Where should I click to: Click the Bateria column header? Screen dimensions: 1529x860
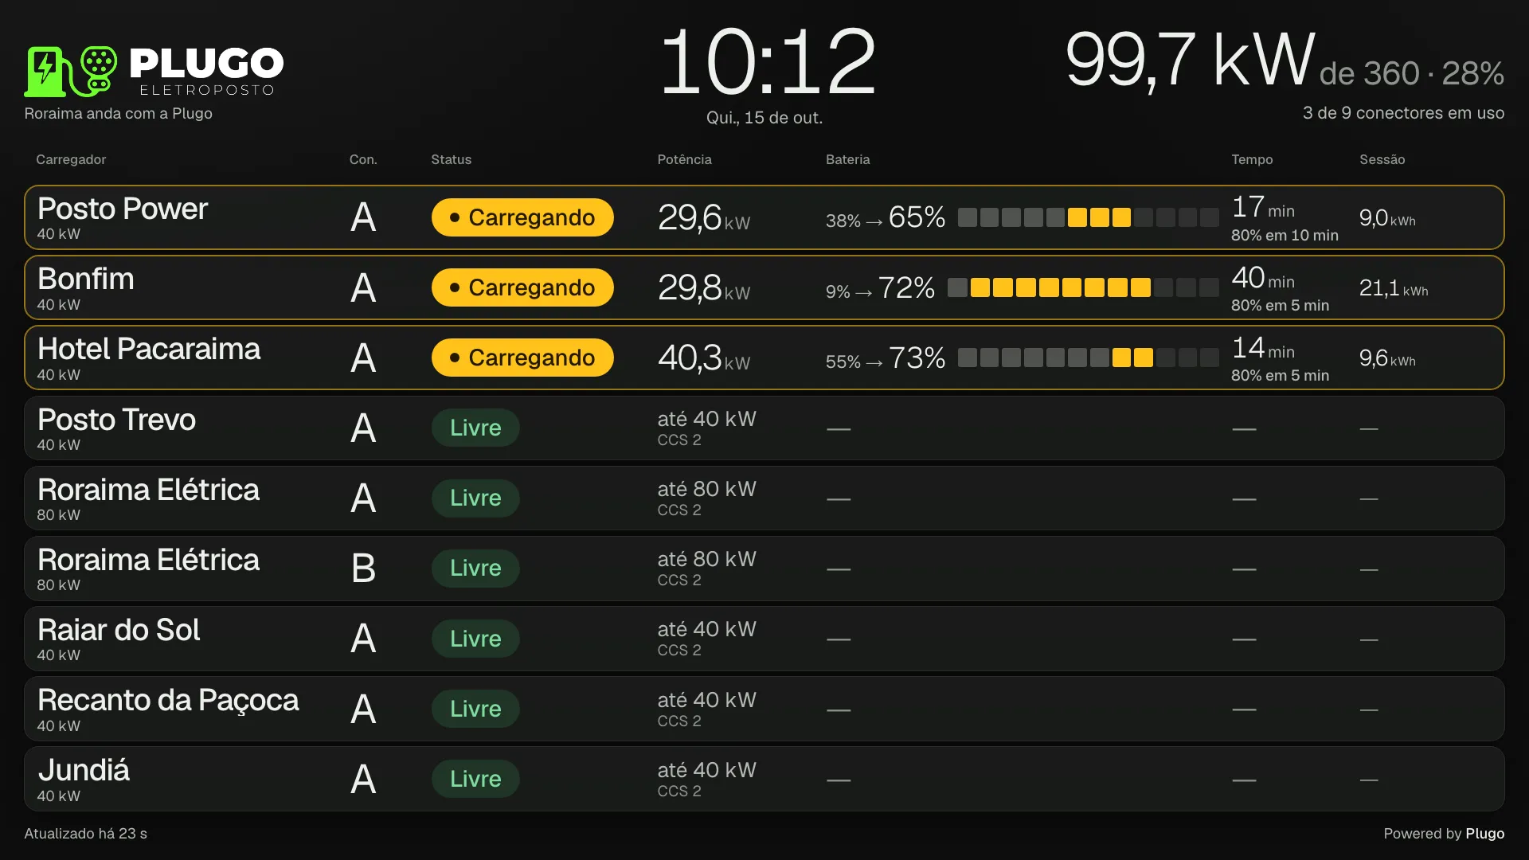pyautogui.click(x=847, y=159)
